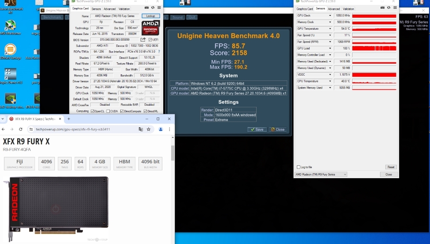
Task: Open NVIDIA desktop-win driver installer icon
Action: (x=11, y=101)
